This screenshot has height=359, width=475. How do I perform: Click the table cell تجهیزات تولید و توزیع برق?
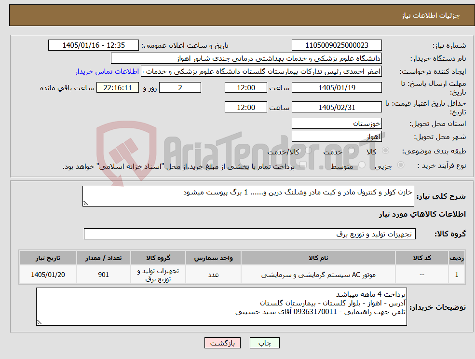tap(158, 275)
